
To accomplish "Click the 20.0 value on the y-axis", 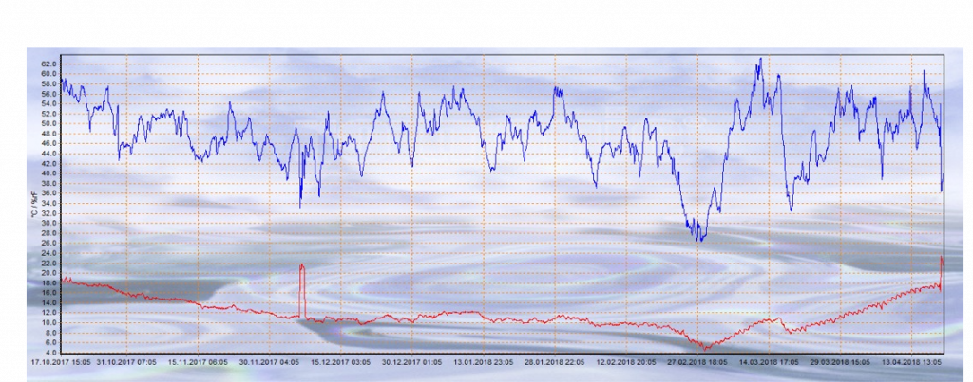I will pyautogui.click(x=48, y=273).
